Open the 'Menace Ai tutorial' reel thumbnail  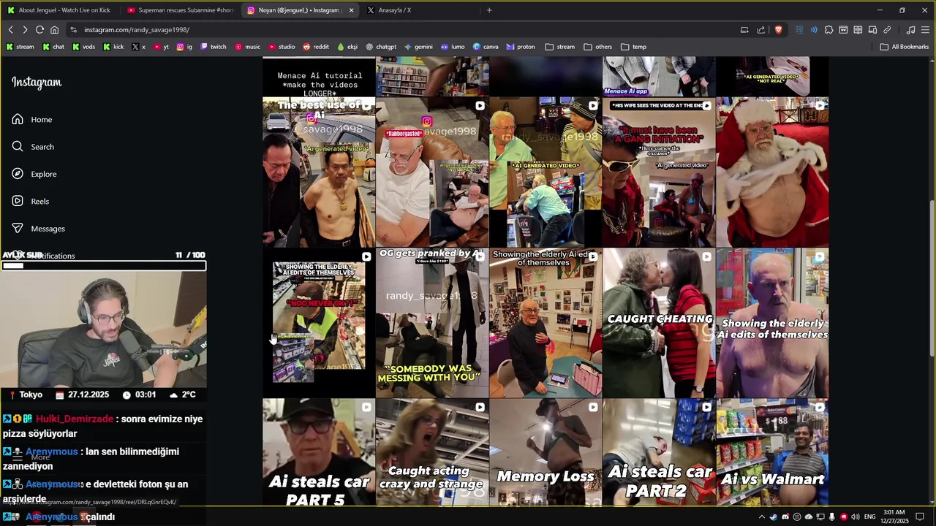pyautogui.click(x=318, y=77)
